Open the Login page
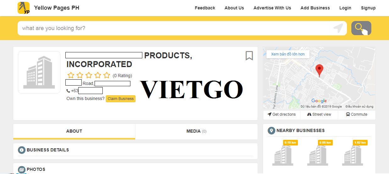The image size is (389, 174). [x=345, y=8]
